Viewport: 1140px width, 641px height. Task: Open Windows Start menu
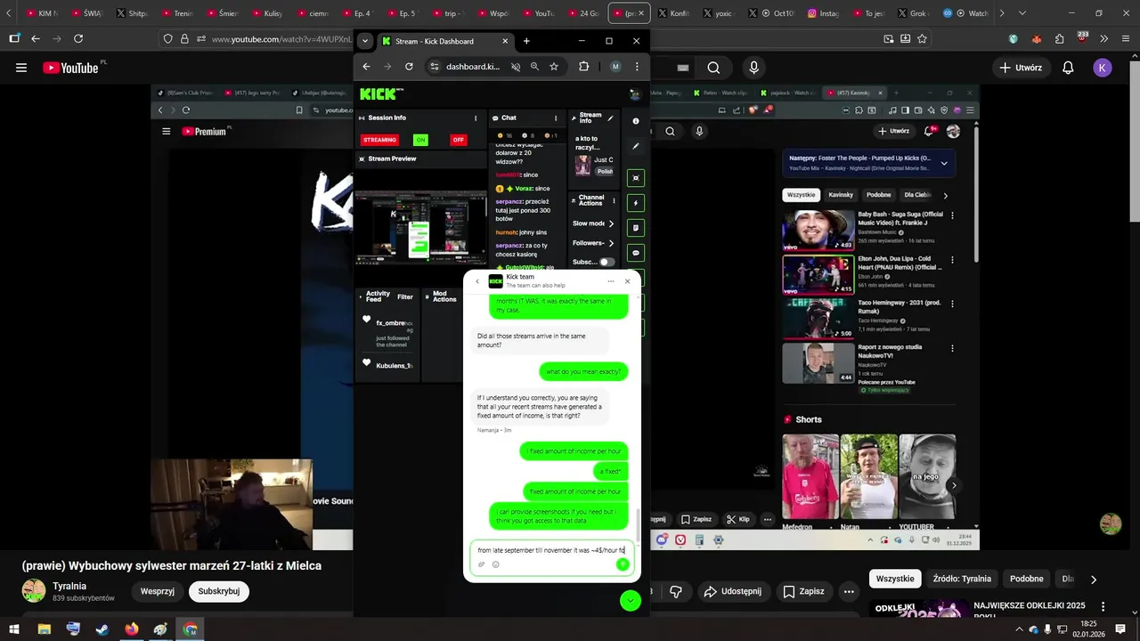(x=15, y=629)
